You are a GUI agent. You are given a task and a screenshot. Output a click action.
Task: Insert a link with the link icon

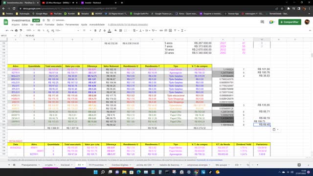[161, 30]
